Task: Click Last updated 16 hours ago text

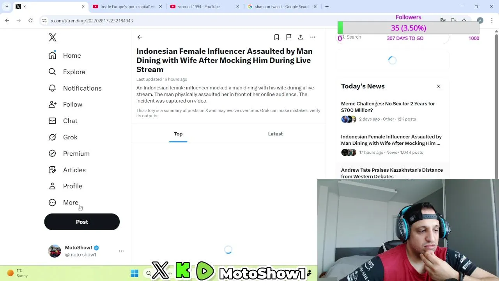Action: pyautogui.click(x=162, y=79)
